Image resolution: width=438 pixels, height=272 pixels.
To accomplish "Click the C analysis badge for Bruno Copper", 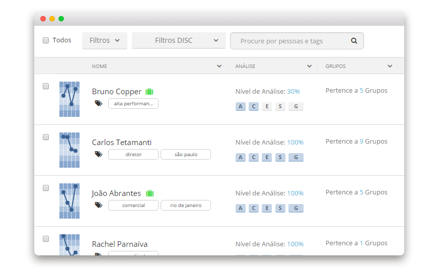I will point(254,106).
